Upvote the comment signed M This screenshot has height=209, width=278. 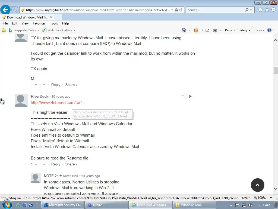(x=36, y=85)
